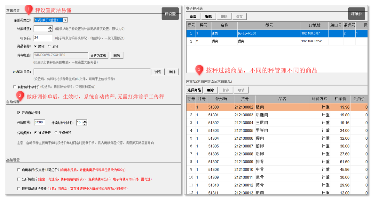Click the 型号 column header

269,25
